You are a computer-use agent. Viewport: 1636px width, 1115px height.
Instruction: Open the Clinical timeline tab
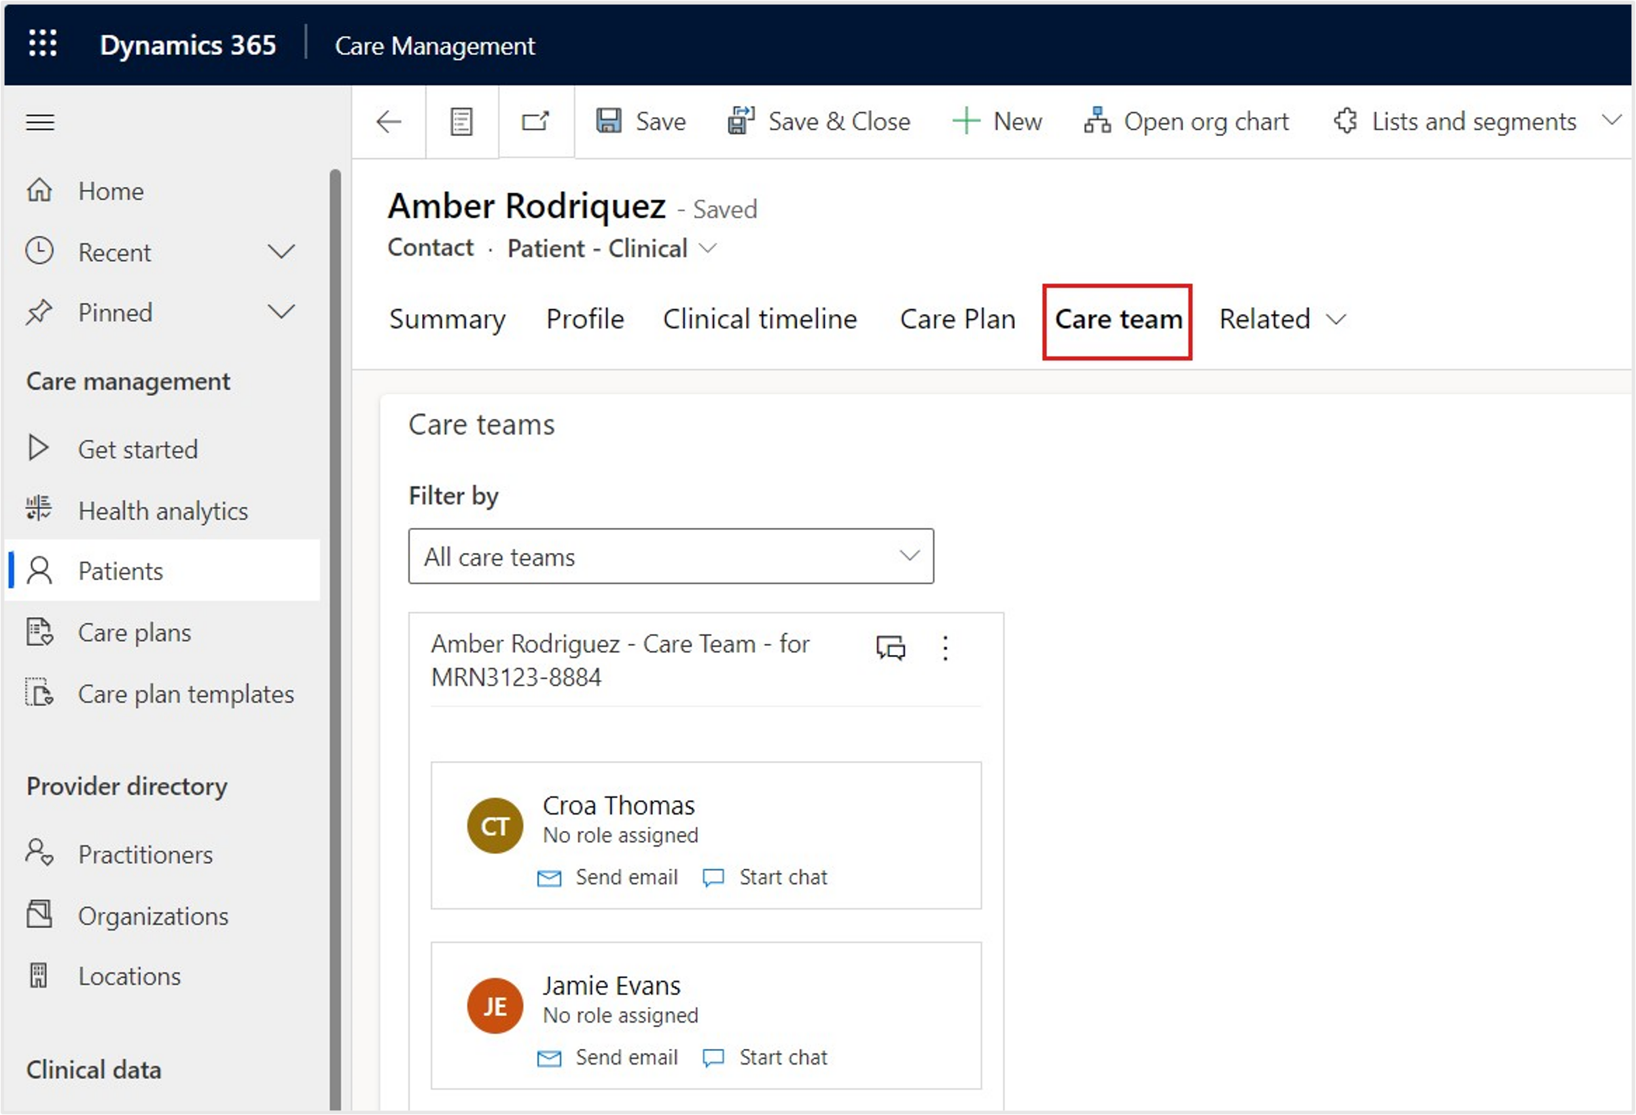click(x=760, y=319)
